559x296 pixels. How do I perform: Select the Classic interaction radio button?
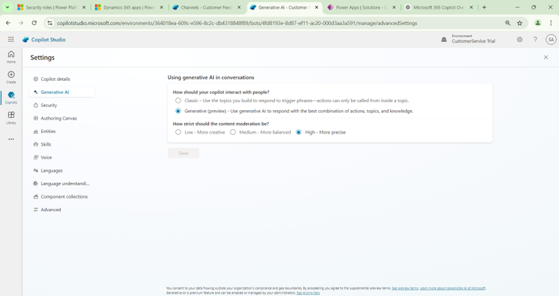(x=178, y=100)
